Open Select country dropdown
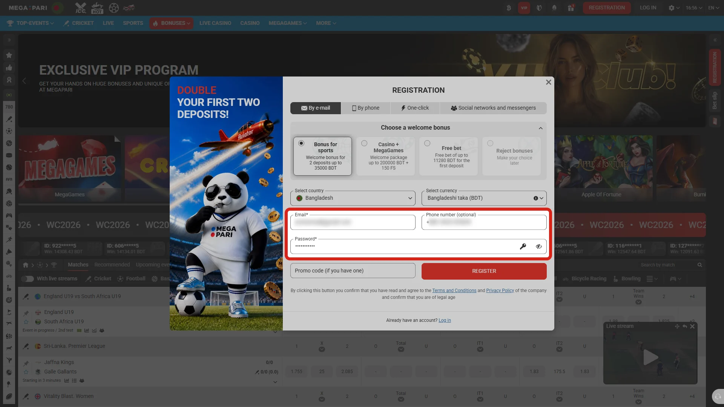Screen dimensions: 724x407 point(353,198)
